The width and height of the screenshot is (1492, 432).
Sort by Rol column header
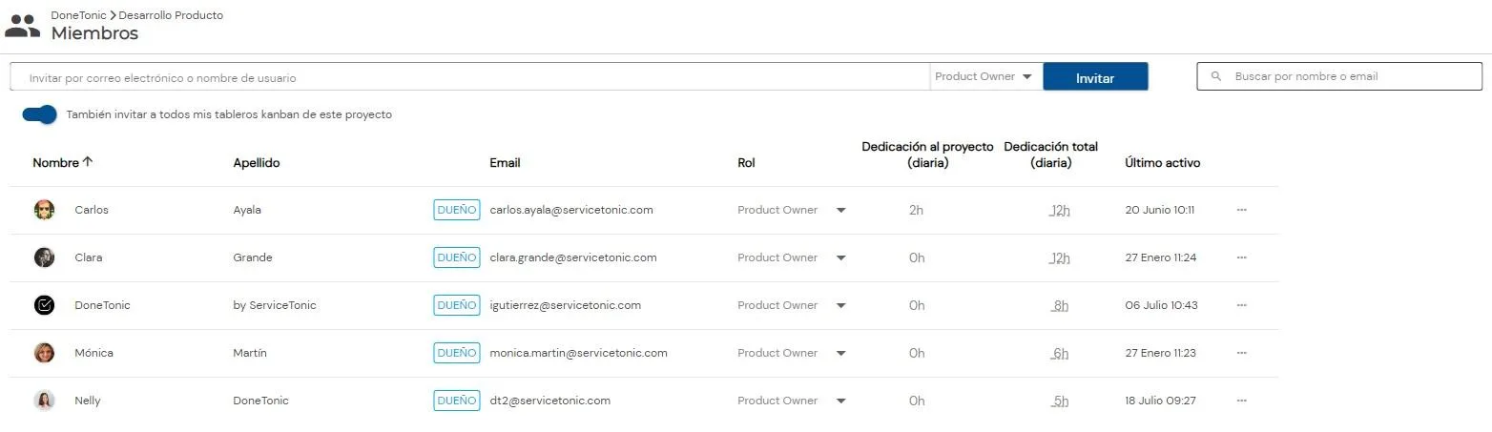(746, 163)
